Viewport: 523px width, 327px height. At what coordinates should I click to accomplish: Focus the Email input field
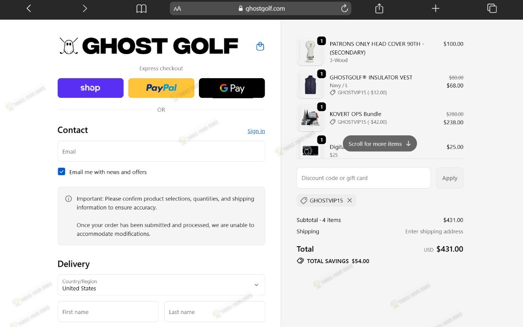tap(161, 151)
